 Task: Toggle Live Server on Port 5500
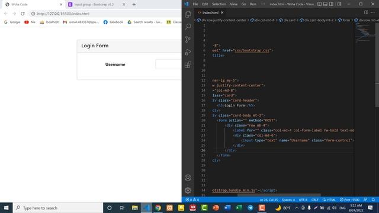(349, 200)
